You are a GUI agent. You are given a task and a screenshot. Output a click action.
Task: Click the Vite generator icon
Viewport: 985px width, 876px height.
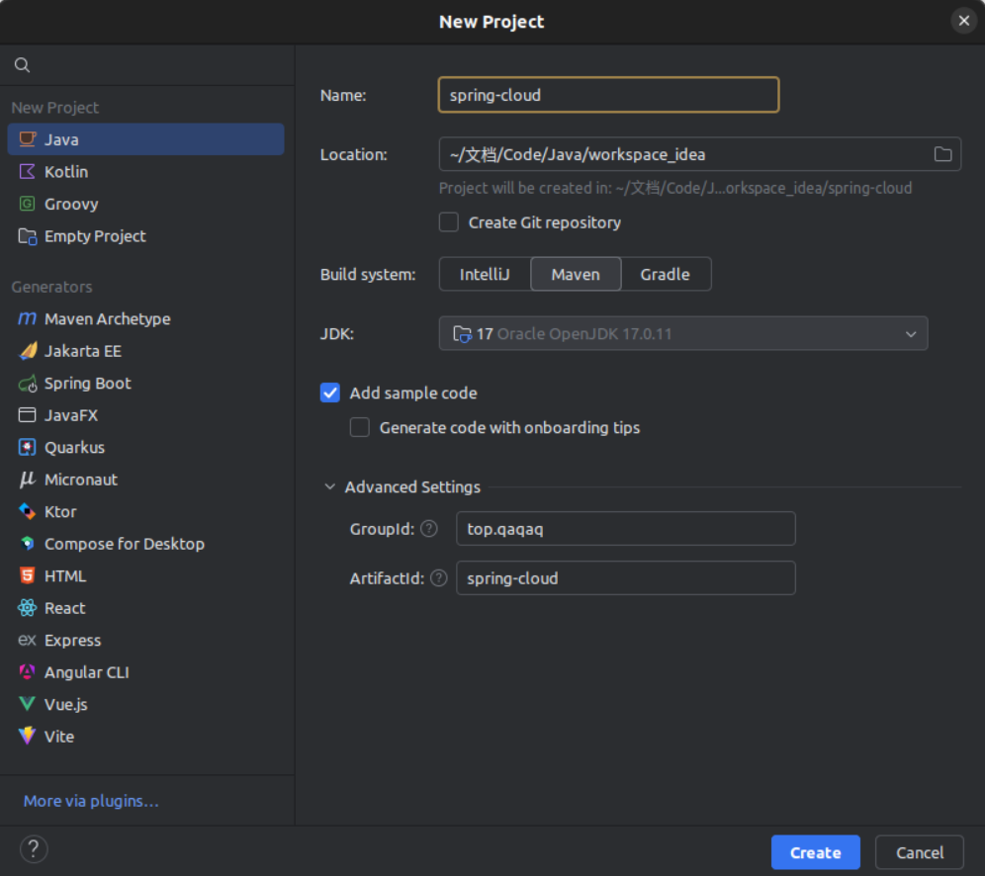click(x=27, y=736)
